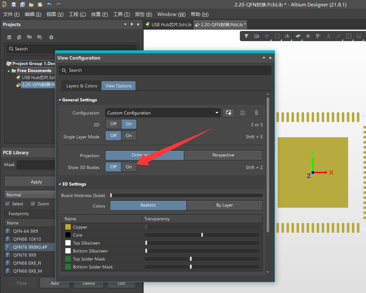This screenshot has height=293, width=366.
Task: Open the 视图 (V) menu
Action: coord(55,14)
